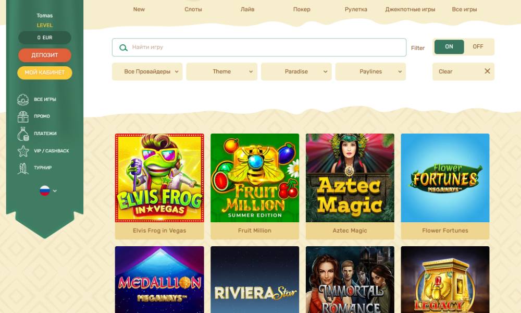The width and height of the screenshot is (521, 313).
Task: Switch to the Рулетка tab
Action: [x=356, y=9]
